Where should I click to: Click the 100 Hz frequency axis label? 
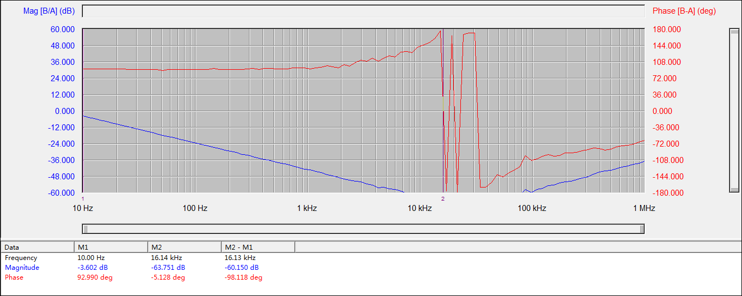195,208
